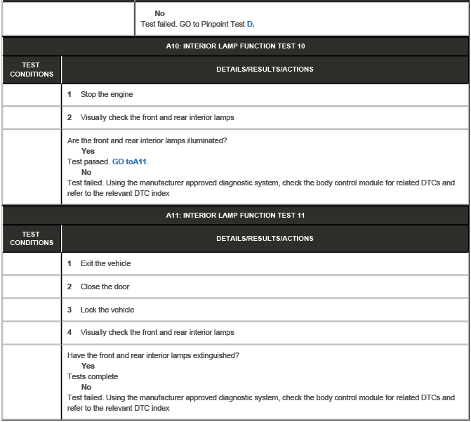This screenshot has width=471, height=422.
Task: Click the 'Are the front and rear interior lamps illuminated?' question
Action: tap(147, 140)
